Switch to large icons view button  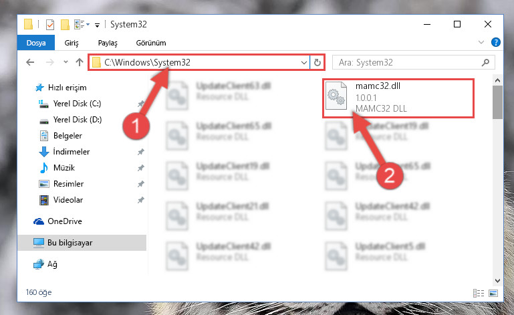coord(493,293)
